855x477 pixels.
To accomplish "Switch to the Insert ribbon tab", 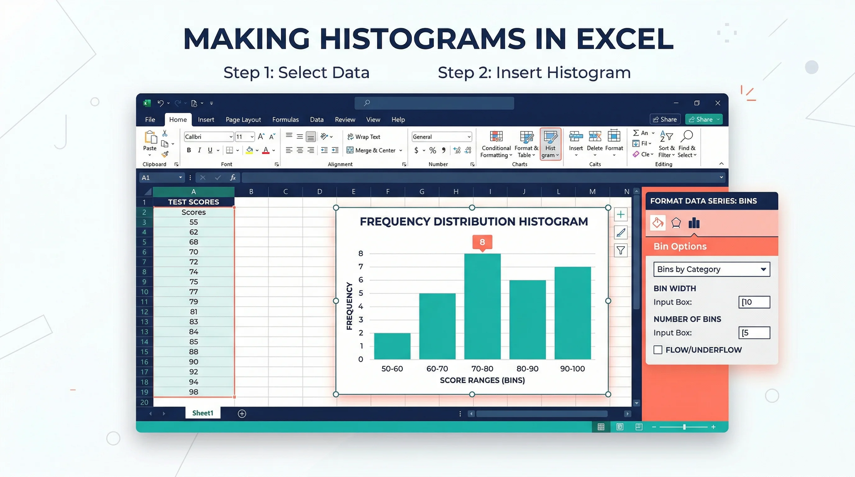I will click(206, 120).
